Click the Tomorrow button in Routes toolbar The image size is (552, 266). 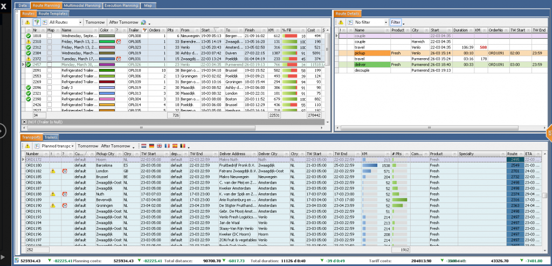tap(95, 23)
